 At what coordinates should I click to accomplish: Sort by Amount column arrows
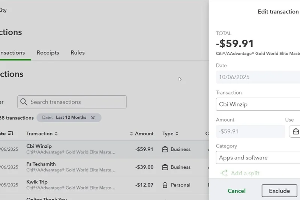point(131,134)
